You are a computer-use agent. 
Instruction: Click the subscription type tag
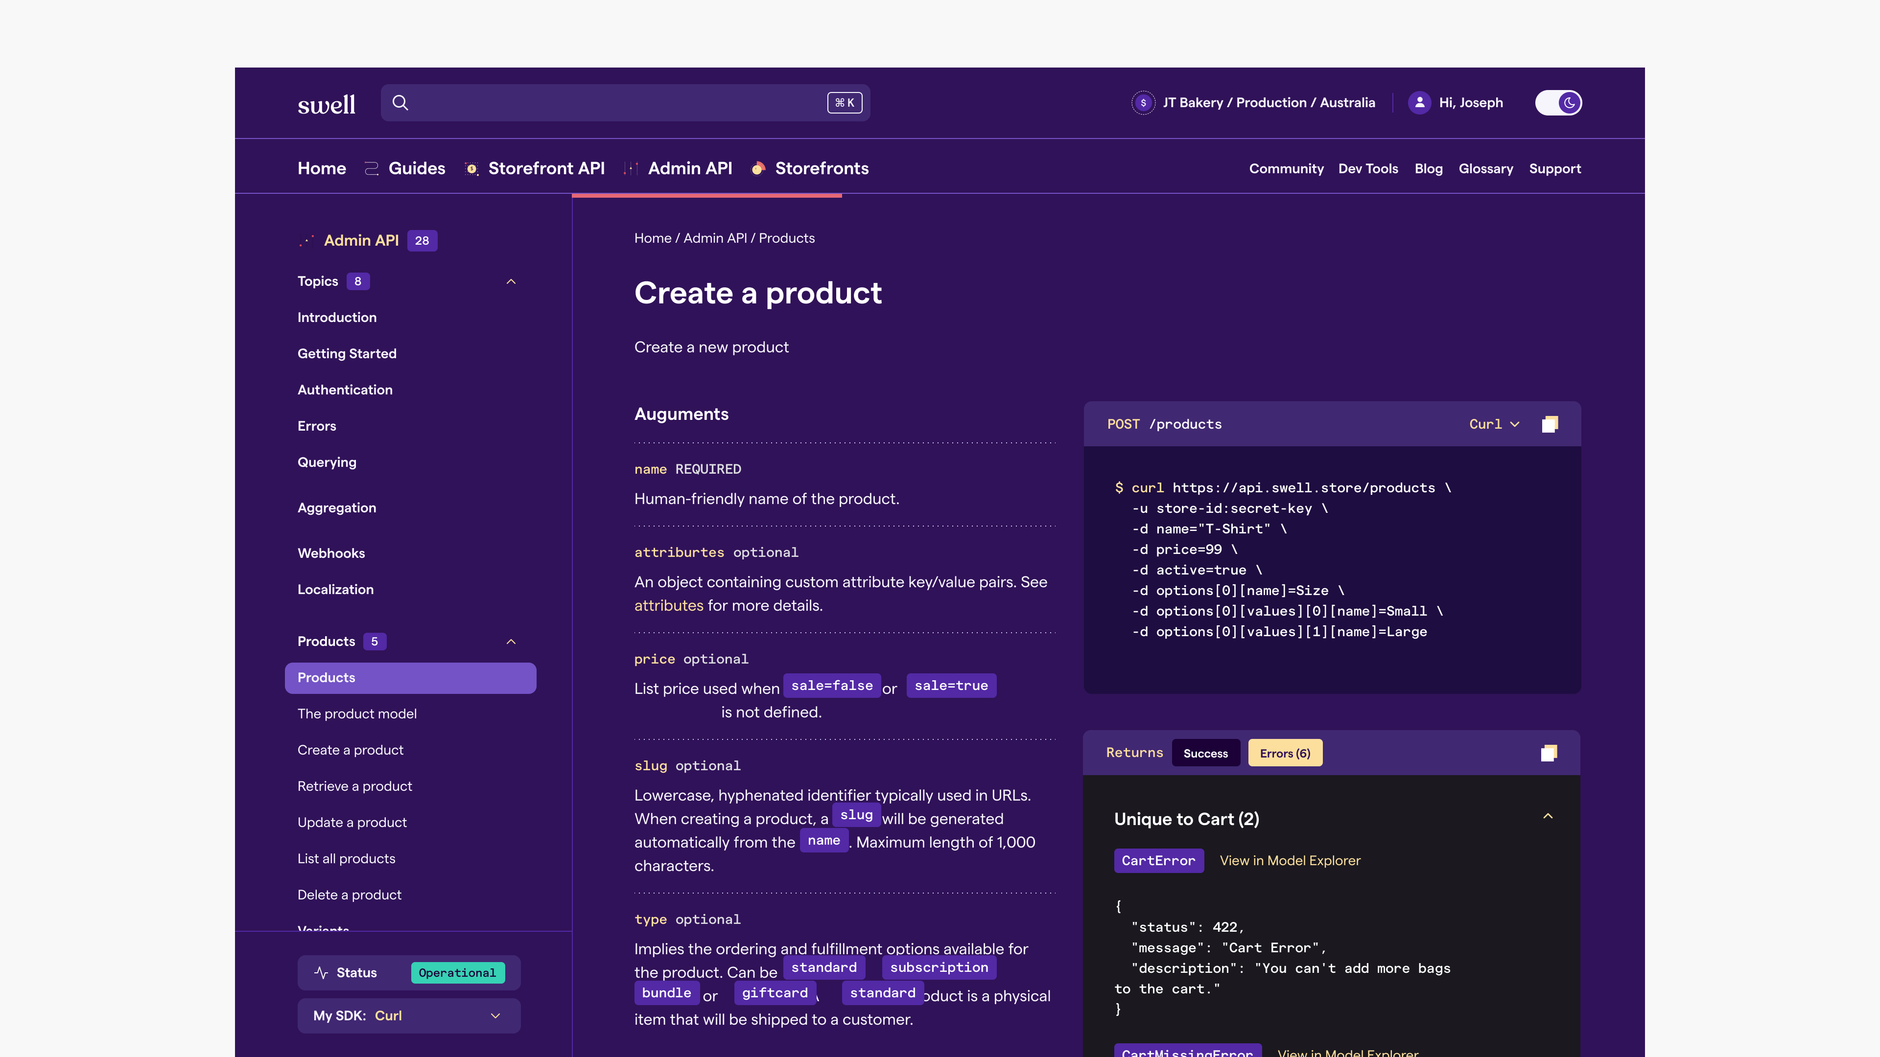click(939, 967)
